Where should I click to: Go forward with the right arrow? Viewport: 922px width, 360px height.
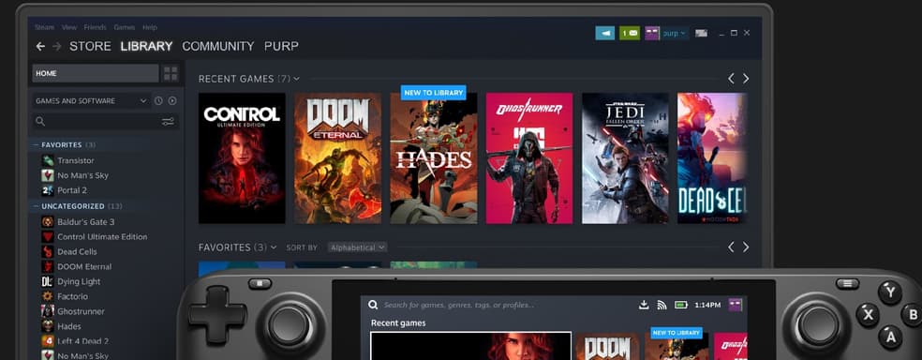(x=56, y=46)
